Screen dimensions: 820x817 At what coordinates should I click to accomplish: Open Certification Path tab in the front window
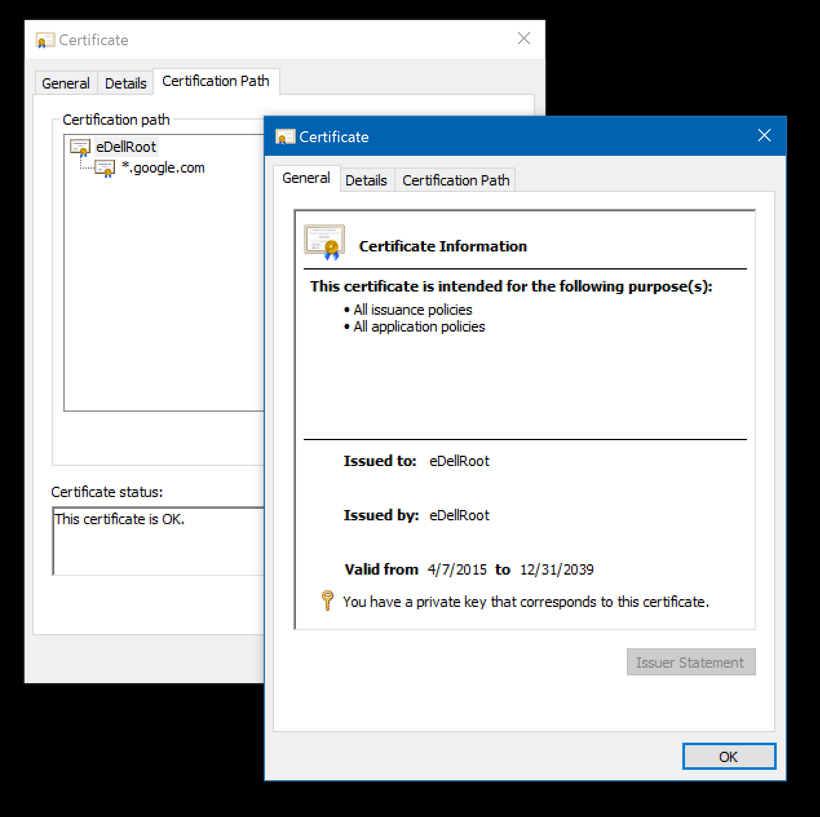coord(456,180)
